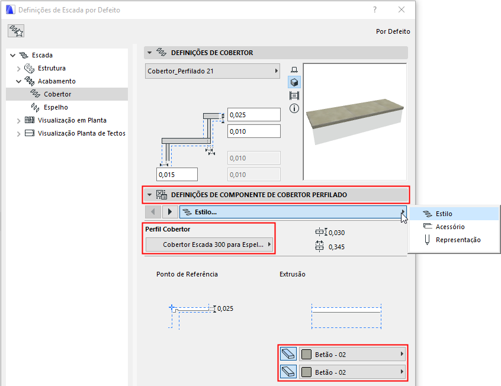Image resolution: width=501 pixels, height=386 pixels.
Task: Expand the Estrutura tree node
Action: tap(18, 69)
